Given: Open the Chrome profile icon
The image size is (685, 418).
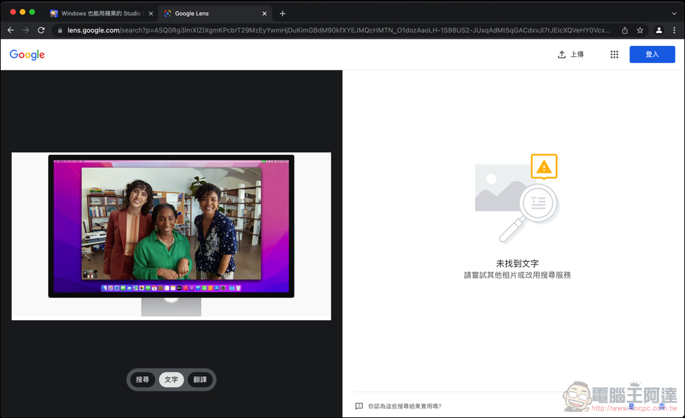Looking at the screenshot, I should (x=659, y=30).
